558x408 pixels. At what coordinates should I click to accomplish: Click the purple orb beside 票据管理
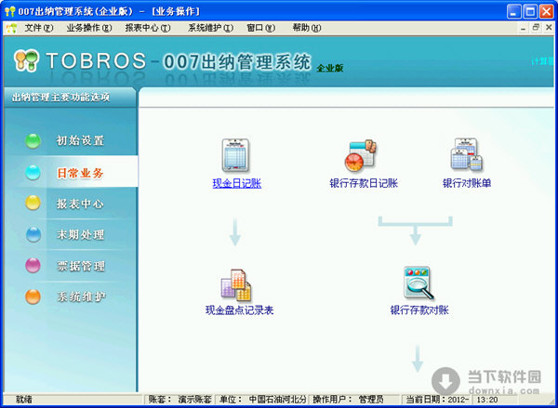33,266
